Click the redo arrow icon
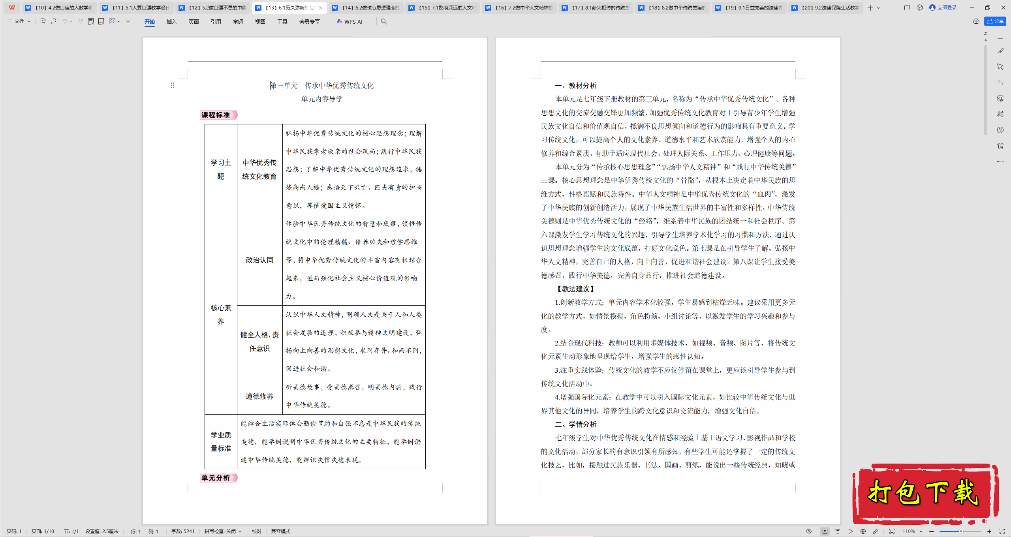This screenshot has height=537, width=1011. point(81,21)
